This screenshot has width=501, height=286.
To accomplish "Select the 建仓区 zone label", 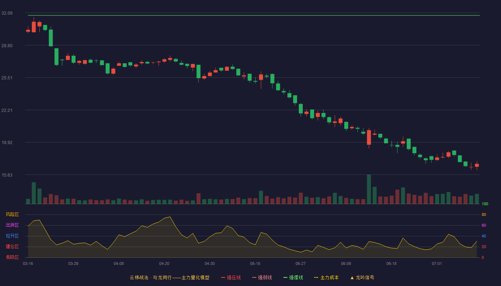I will (12, 247).
